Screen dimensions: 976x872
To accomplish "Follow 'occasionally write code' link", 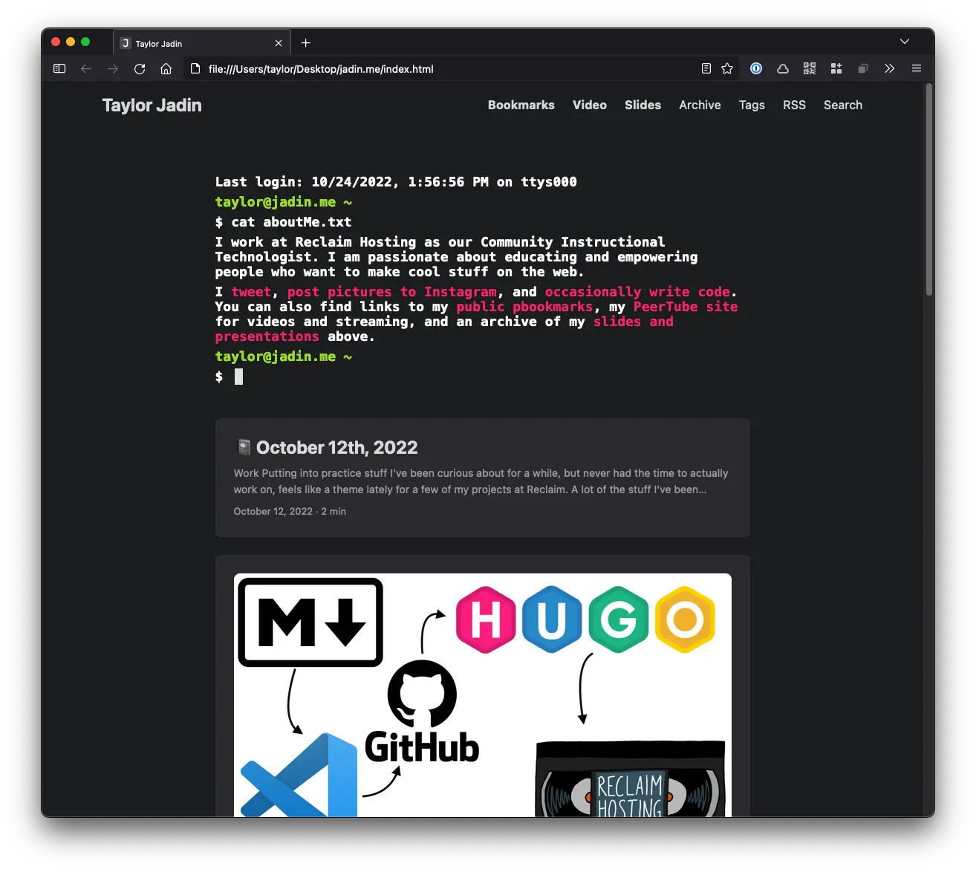I will pos(638,292).
